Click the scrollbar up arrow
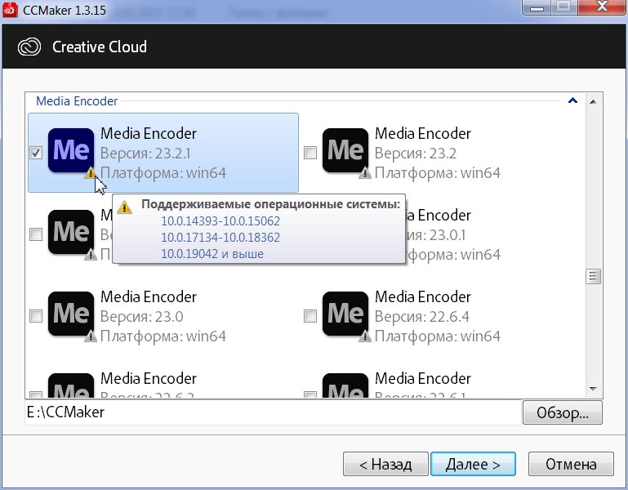628x490 pixels. (593, 102)
